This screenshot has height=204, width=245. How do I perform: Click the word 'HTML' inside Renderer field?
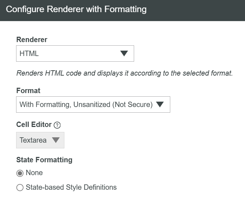coord(29,54)
